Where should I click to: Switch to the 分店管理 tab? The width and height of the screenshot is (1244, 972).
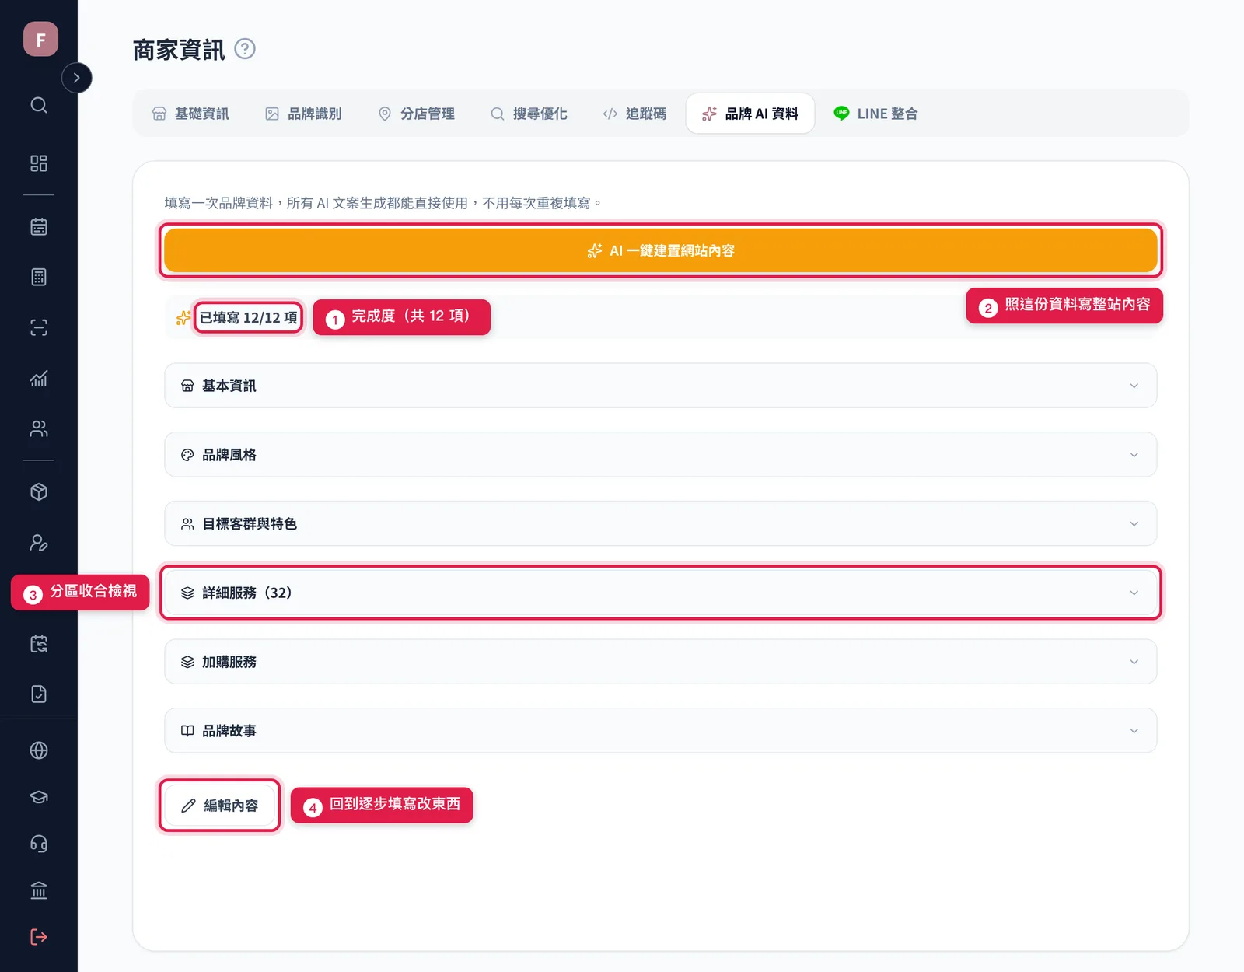point(416,114)
